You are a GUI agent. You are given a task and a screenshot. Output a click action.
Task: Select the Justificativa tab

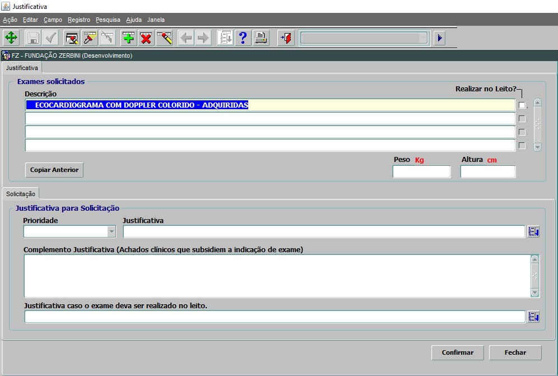click(x=22, y=68)
